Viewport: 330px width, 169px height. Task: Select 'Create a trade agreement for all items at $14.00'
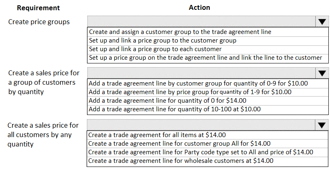208,135
